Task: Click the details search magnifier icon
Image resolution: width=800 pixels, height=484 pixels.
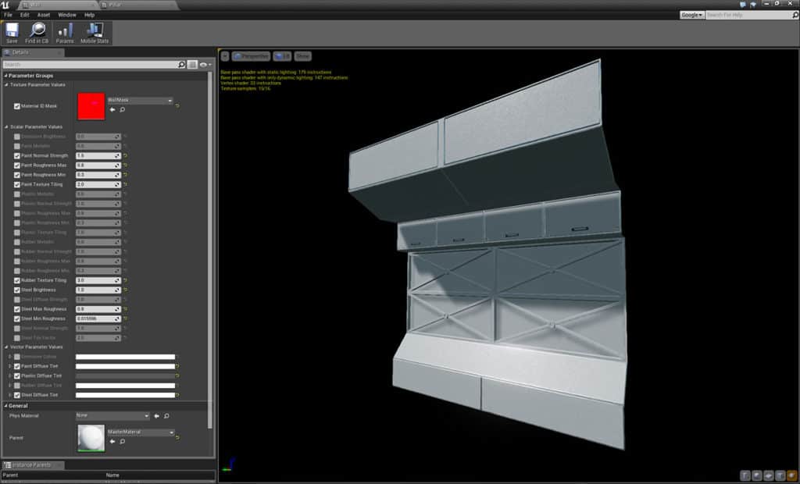Action: [181, 65]
